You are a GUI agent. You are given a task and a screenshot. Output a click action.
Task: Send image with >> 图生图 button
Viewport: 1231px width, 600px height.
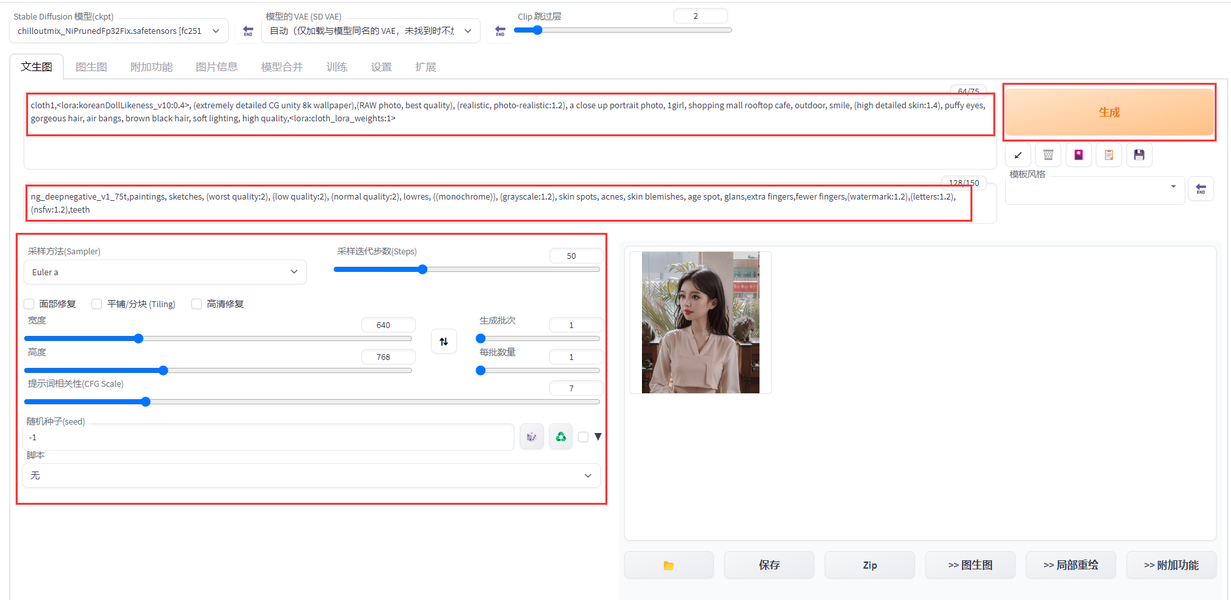[x=970, y=565]
